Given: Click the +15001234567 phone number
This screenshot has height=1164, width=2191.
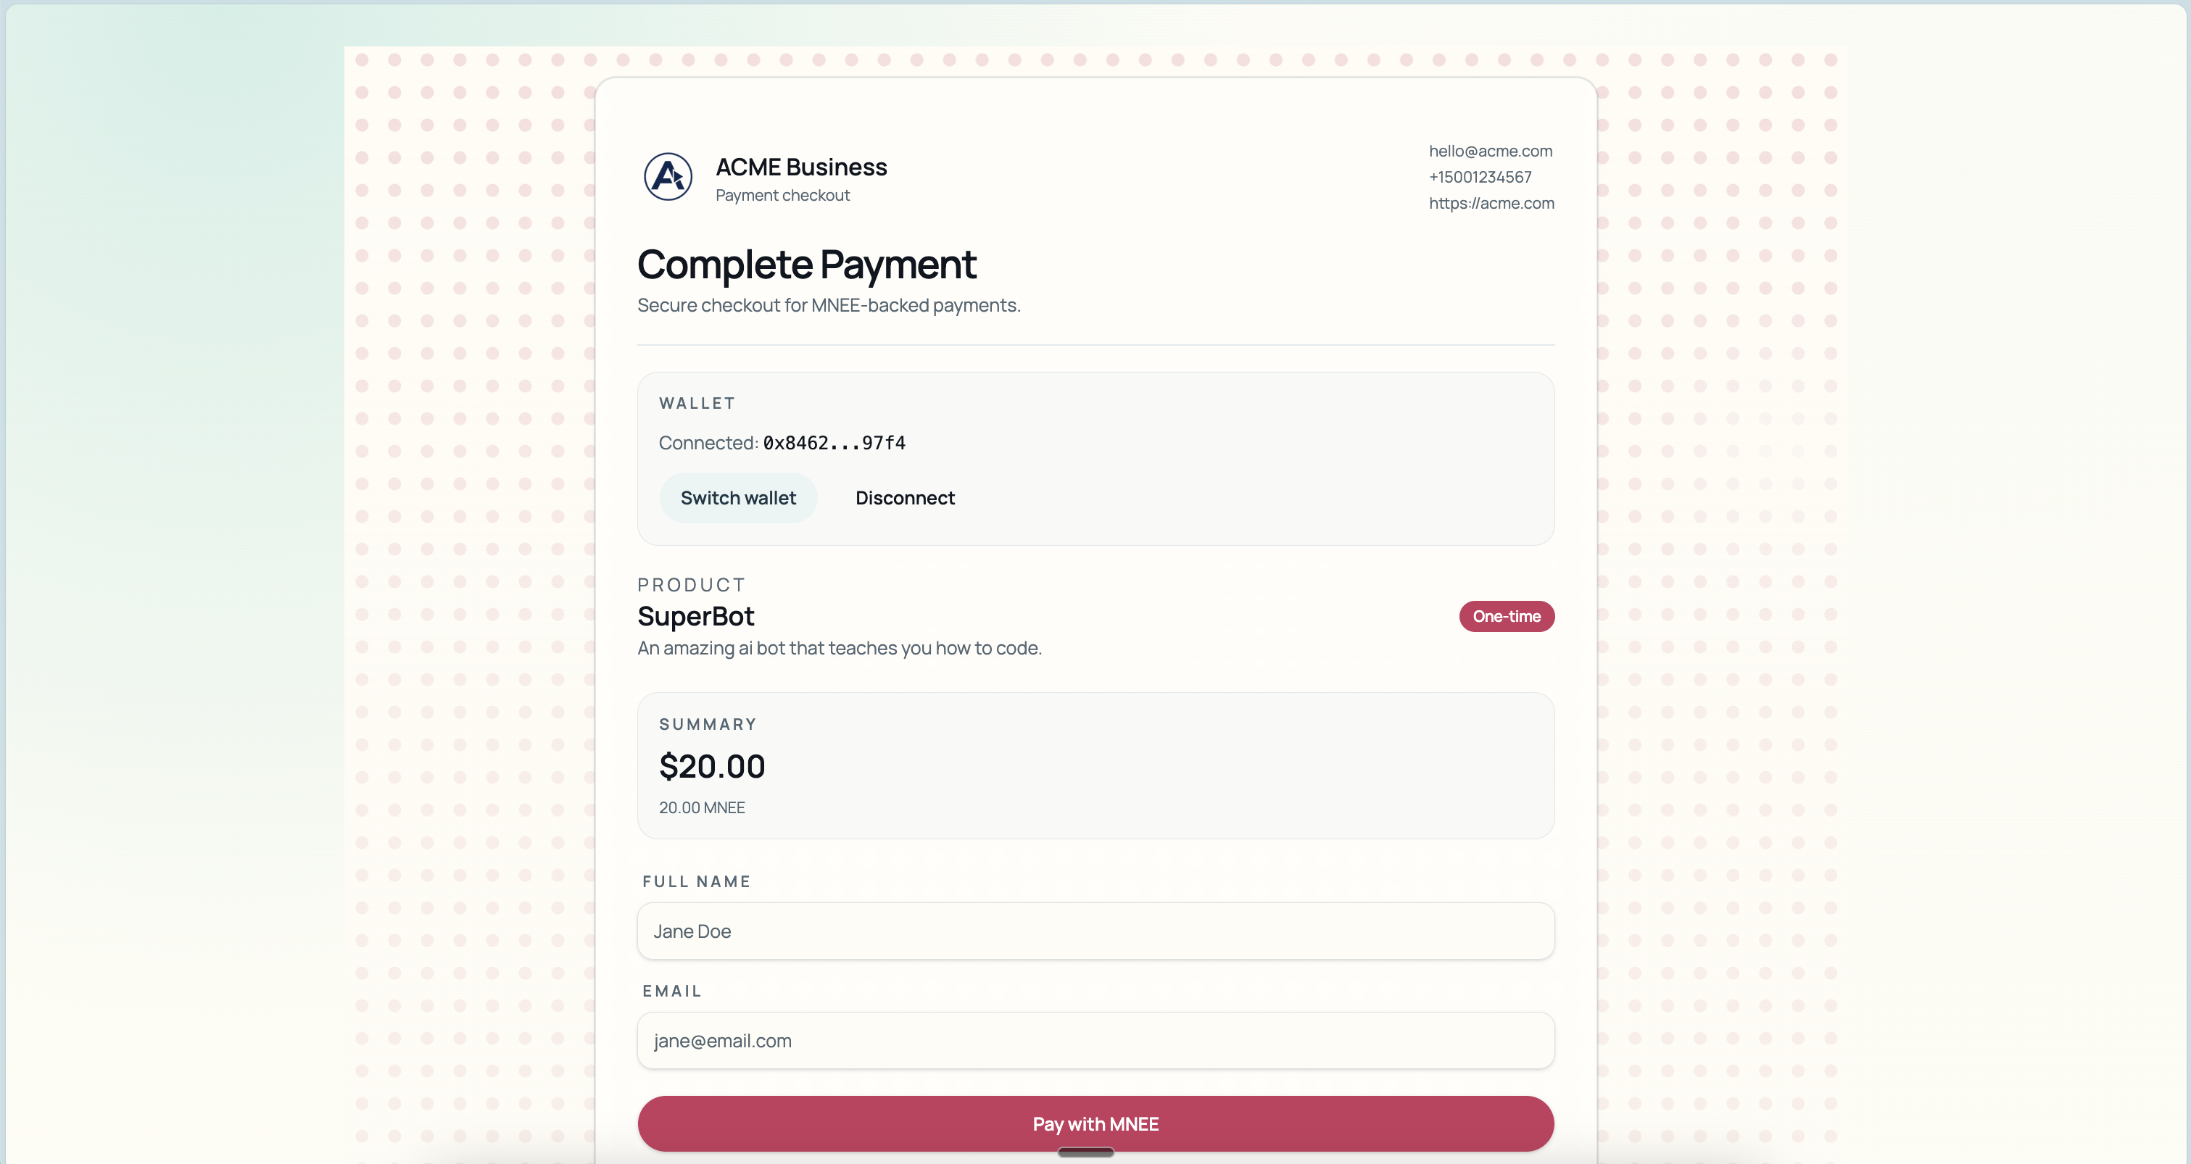Looking at the screenshot, I should 1480,177.
